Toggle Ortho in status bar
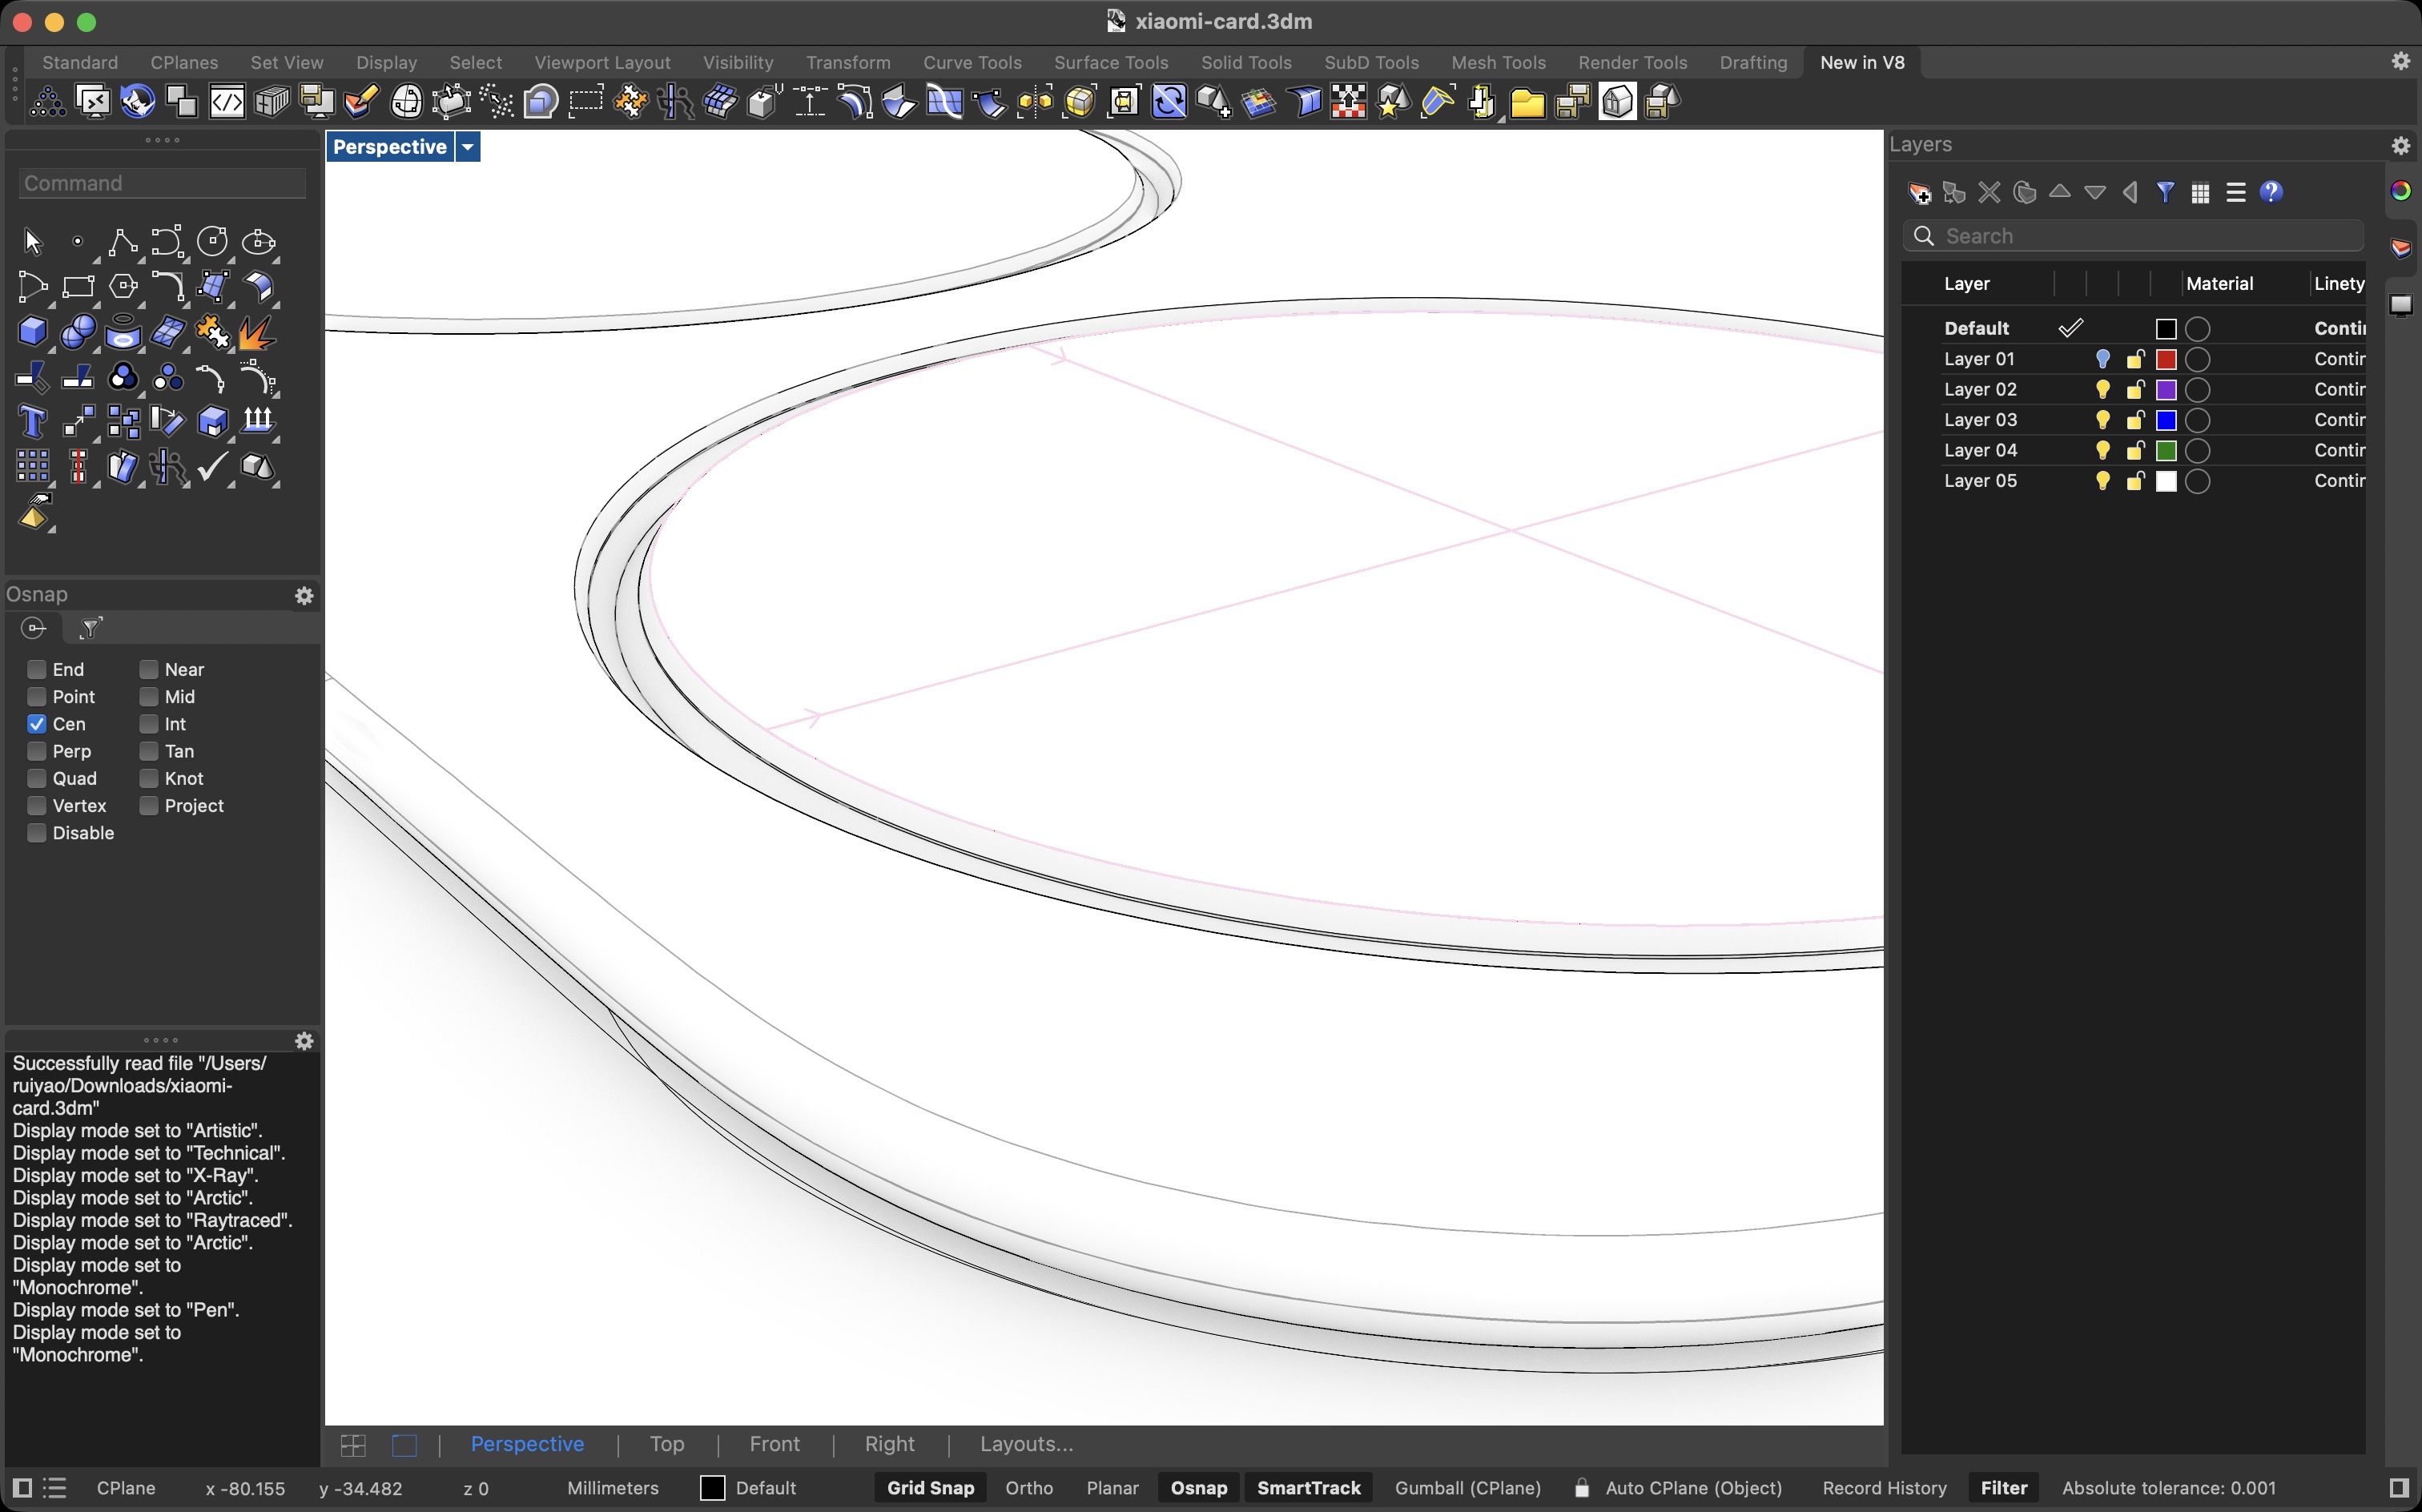The image size is (2422, 1512). 1028,1488
